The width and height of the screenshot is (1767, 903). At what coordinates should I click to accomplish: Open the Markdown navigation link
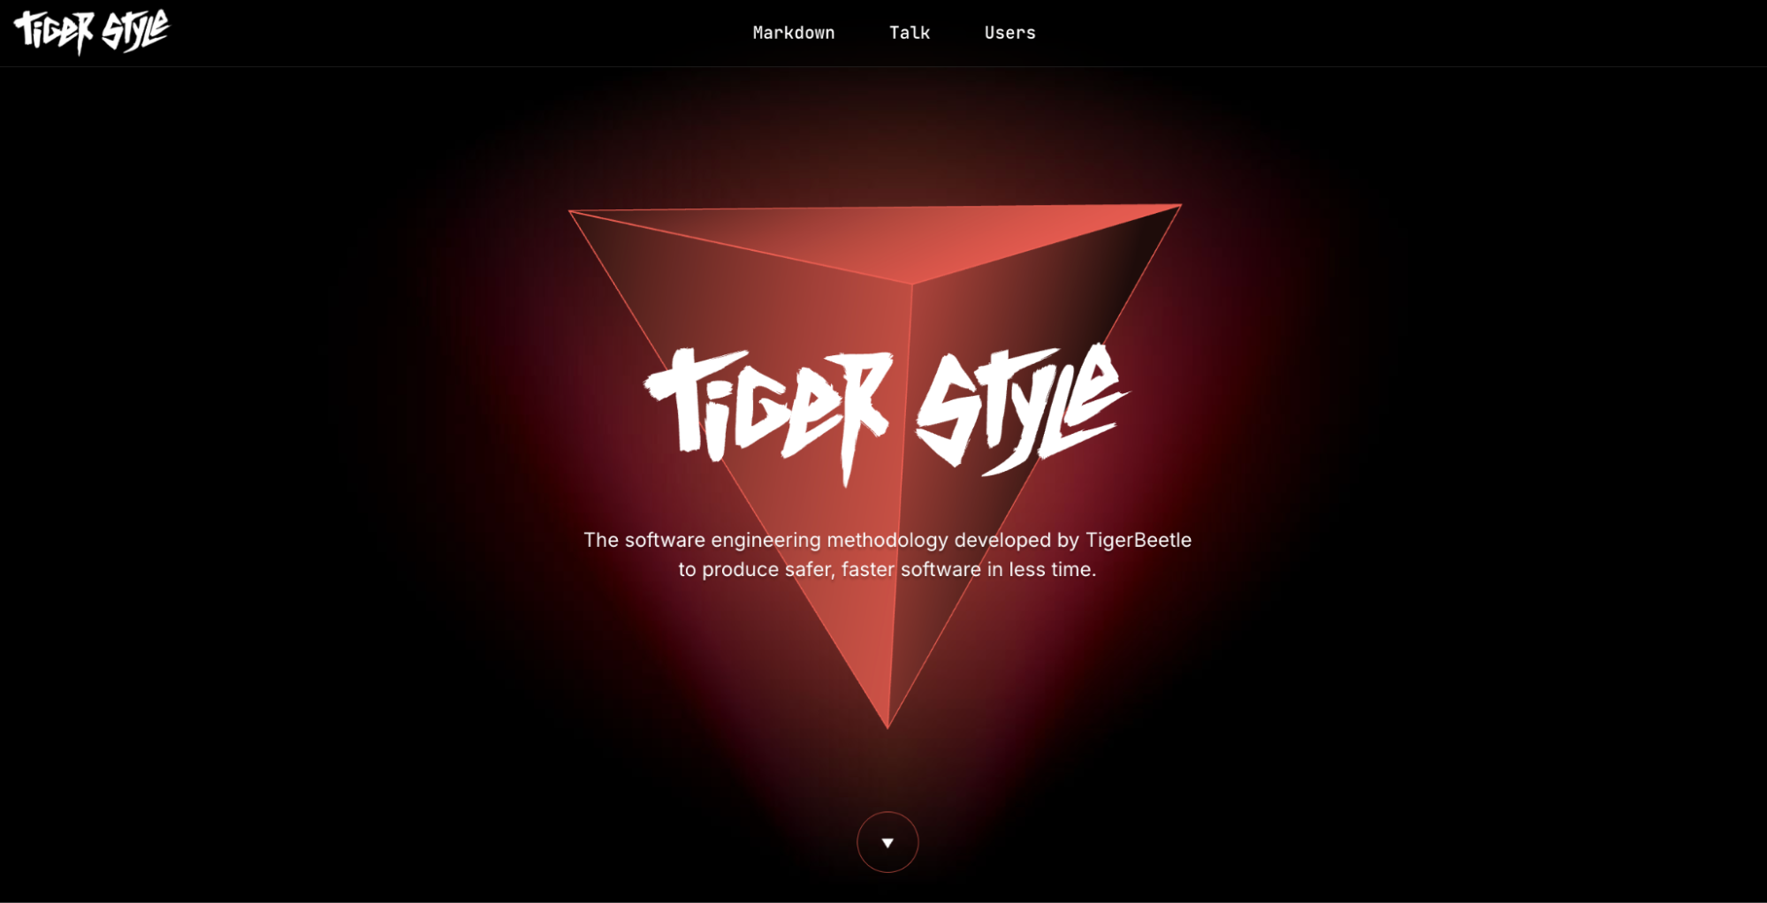794,33
